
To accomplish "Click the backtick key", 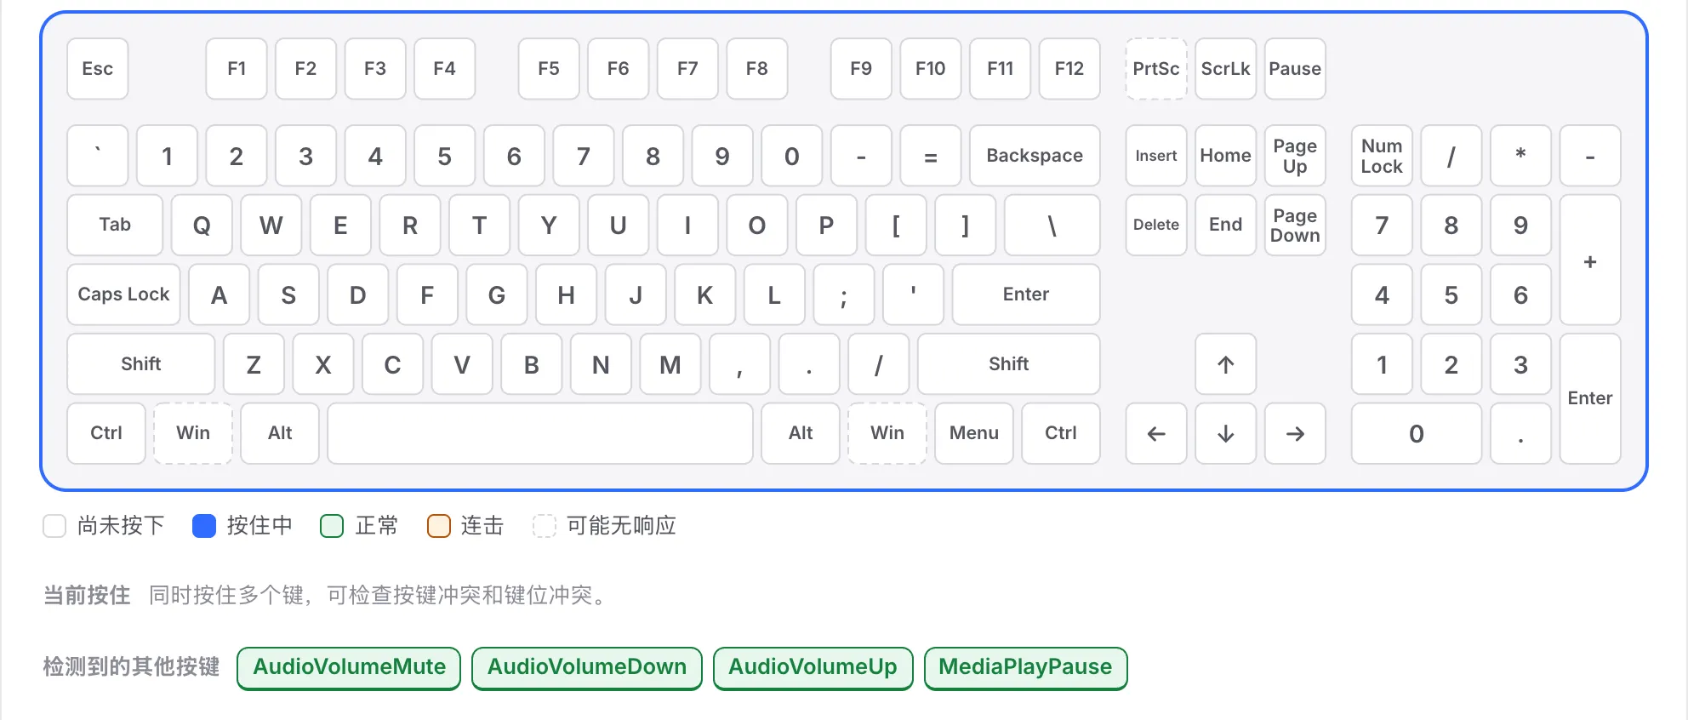I will point(98,156).
